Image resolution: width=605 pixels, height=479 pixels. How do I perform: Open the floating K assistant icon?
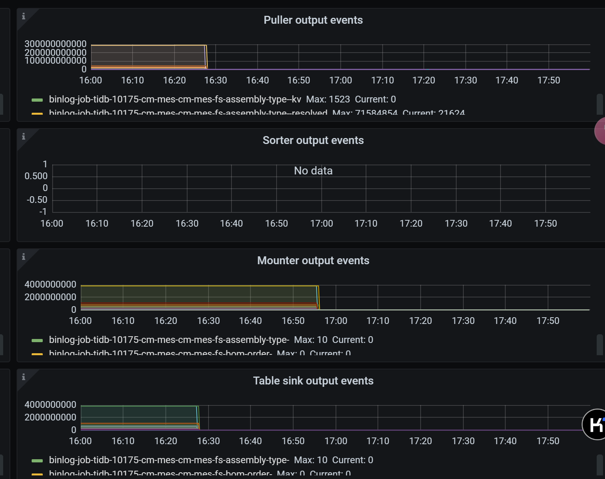click(x=595, y=424)
